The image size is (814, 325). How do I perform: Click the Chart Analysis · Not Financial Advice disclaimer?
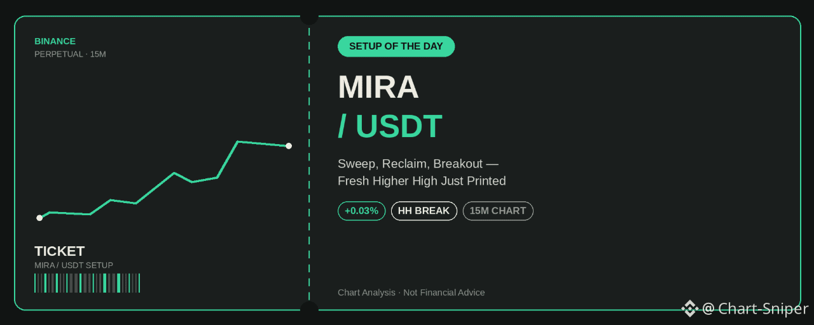(411, 293)
